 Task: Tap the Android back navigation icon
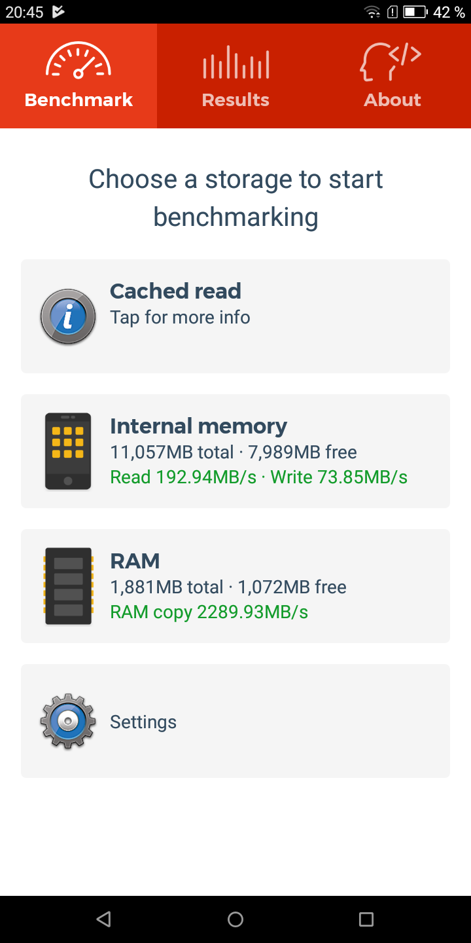pos(103,919)
